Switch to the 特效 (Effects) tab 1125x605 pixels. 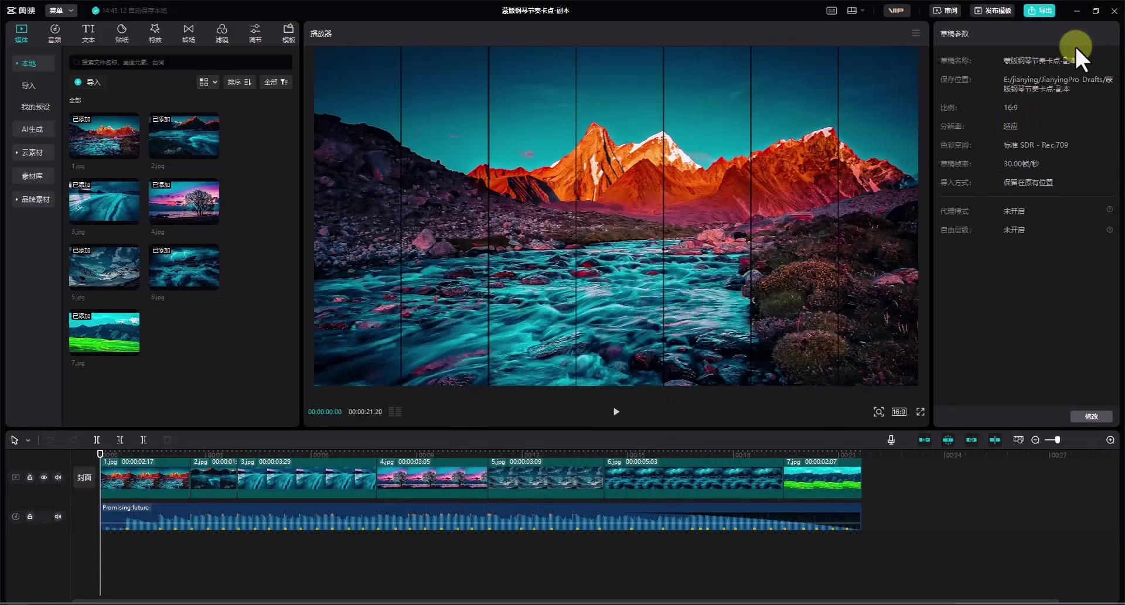(x=155, y=33)
